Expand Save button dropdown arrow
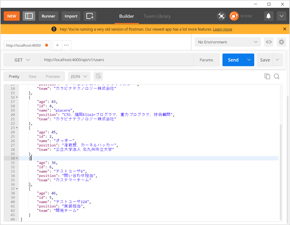 277,60
